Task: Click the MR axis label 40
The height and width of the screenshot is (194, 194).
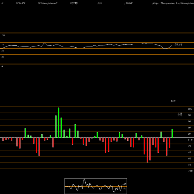Action: [x=189, y=128]
